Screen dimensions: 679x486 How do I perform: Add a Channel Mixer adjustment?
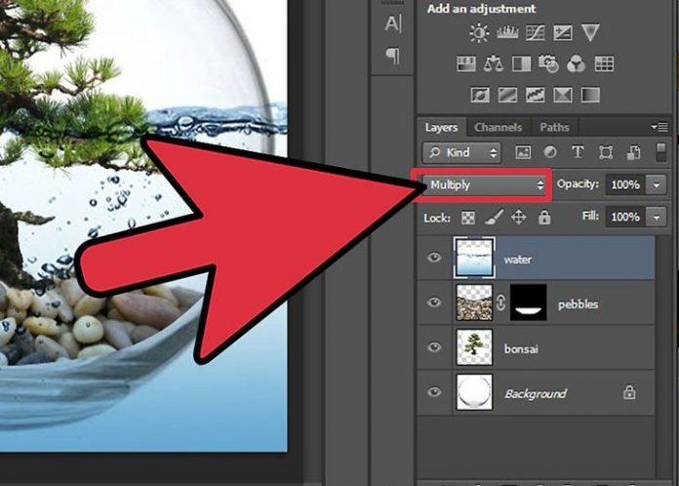(577, 64)
